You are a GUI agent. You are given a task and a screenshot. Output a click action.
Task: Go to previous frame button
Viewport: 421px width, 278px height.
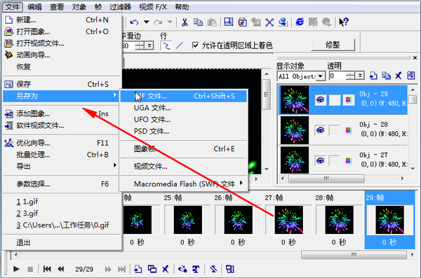coord(61,269)
